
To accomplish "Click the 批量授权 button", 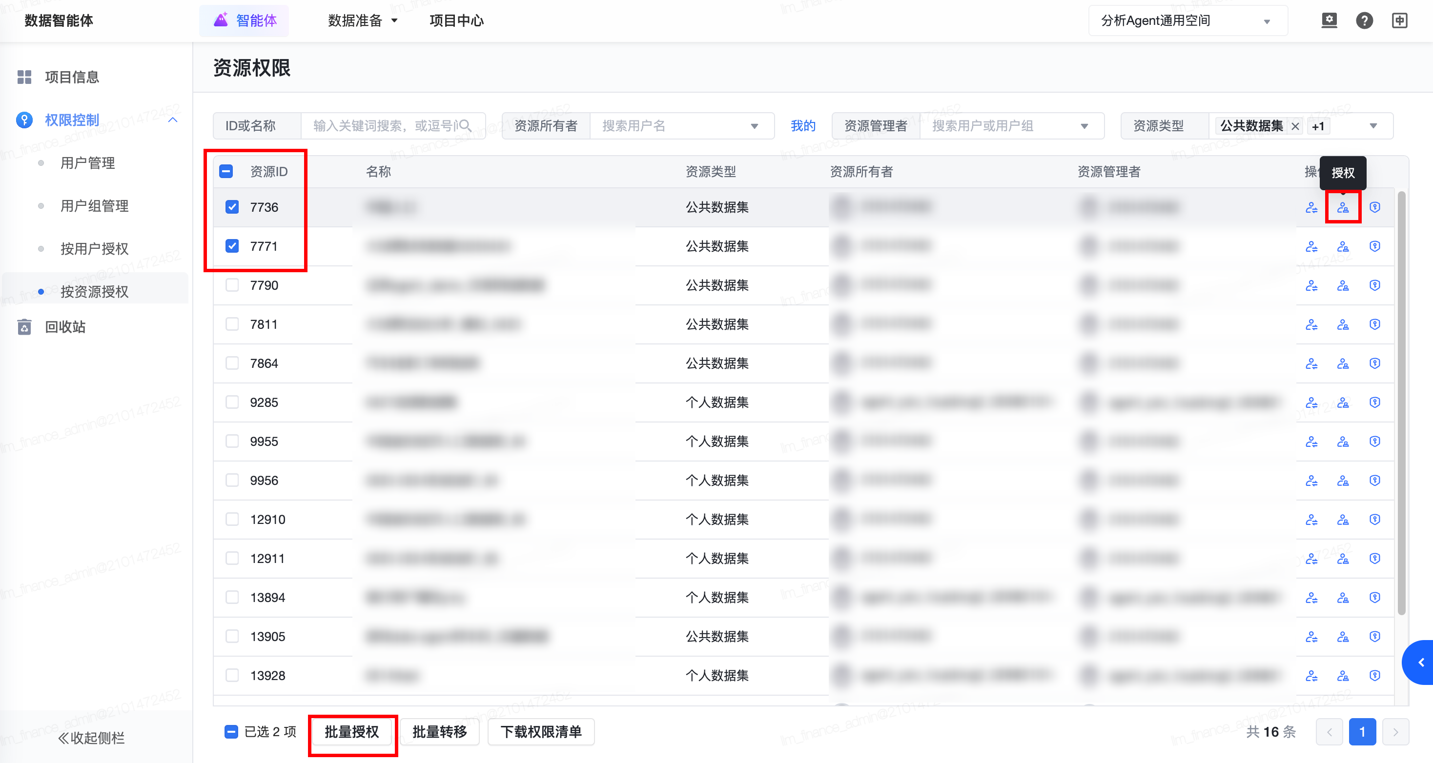I will coord(351,731).
